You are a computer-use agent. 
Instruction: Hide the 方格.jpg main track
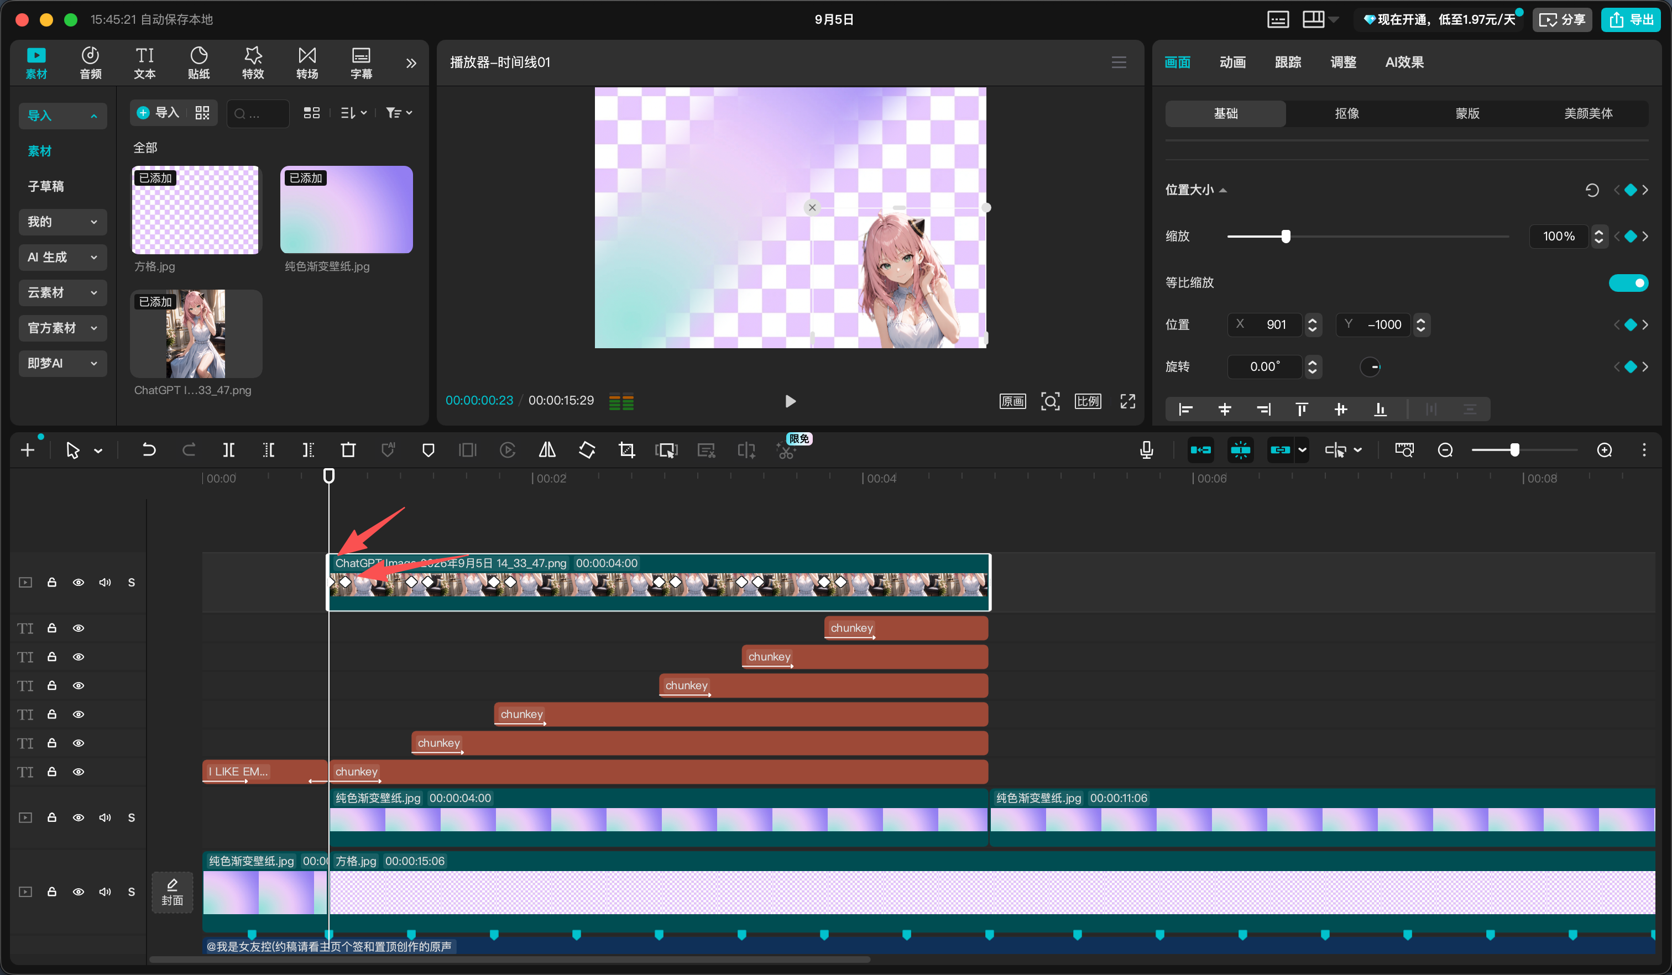[x=79, y=892]
